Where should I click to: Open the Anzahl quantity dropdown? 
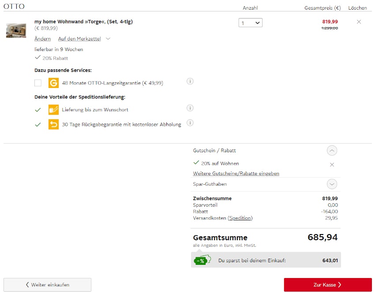pos(251,23)
